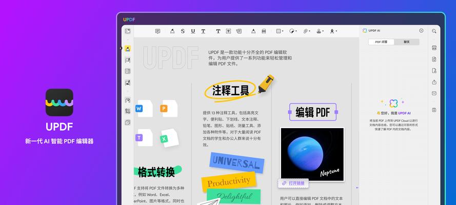
Task: Click the right panel collapse handle arrow
Action: (x=357, y=188)
